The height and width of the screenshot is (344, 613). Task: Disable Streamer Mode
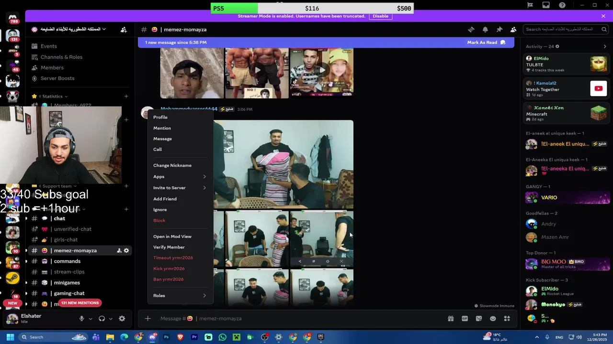tap(380, 16)
